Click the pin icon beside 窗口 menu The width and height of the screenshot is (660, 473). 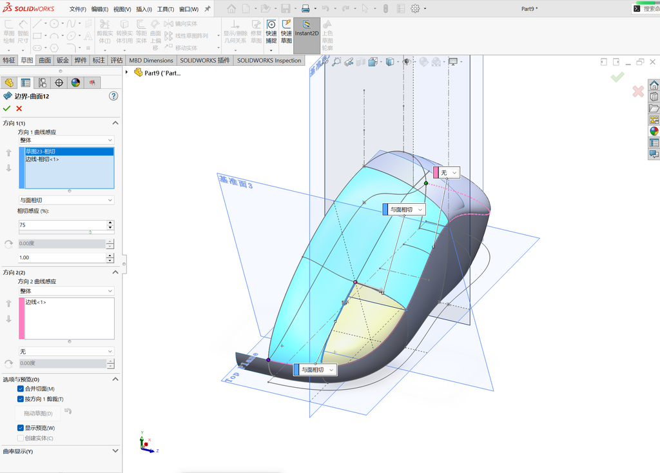(x=208, y=8)
